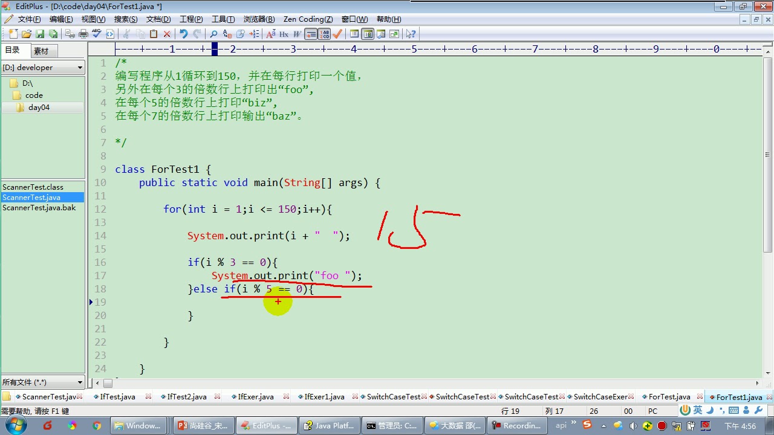Create a new document from the toolbar
The height and width of the screenshot is (435, 774).
tap(13, 34)
